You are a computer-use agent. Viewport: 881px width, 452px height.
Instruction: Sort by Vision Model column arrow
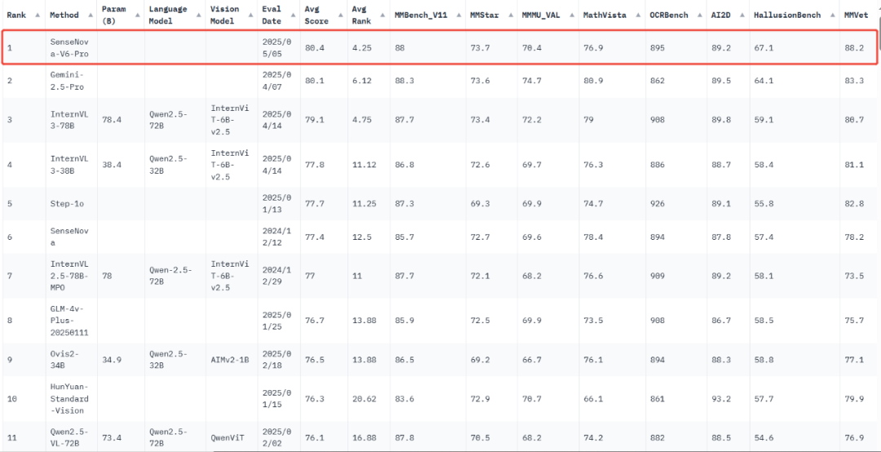point(250,16)
